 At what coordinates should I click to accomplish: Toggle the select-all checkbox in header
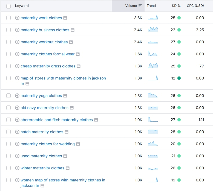pos(8,6)
